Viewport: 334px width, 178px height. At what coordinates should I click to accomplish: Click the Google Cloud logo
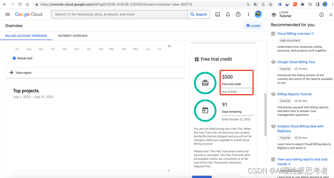29,14
